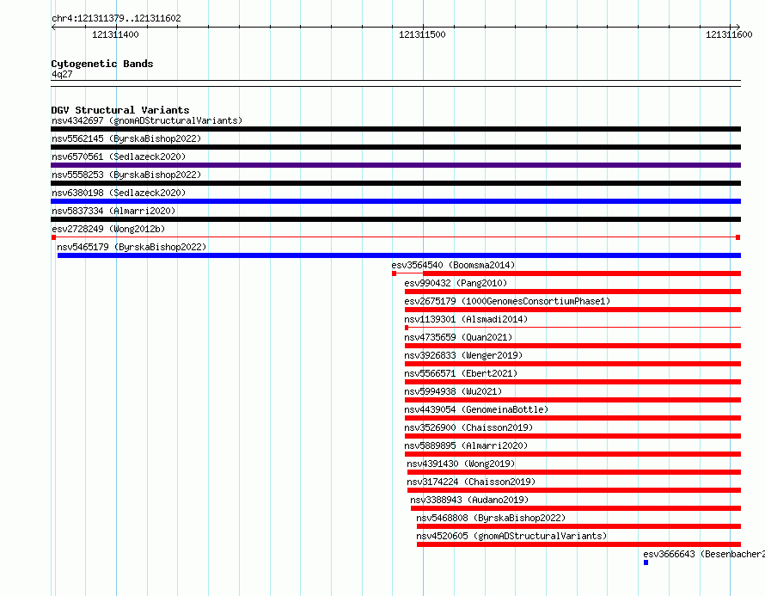Open the nsv5465179 ByrskaBishop2022 label

(132, 247)
